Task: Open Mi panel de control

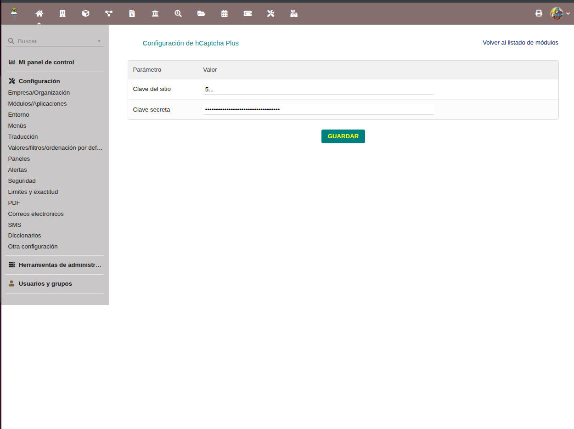Action: [46, 62]
